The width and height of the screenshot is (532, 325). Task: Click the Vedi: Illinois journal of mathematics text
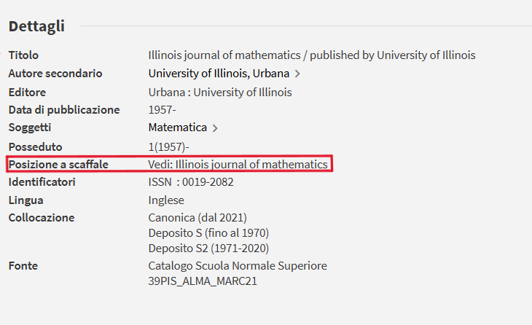(x=238, y=165)
